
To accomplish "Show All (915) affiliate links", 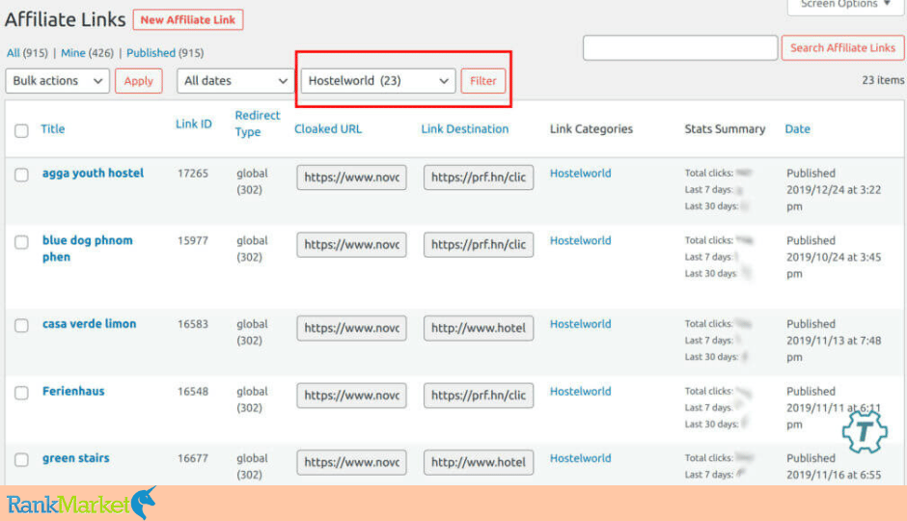I will coord(27,53).
